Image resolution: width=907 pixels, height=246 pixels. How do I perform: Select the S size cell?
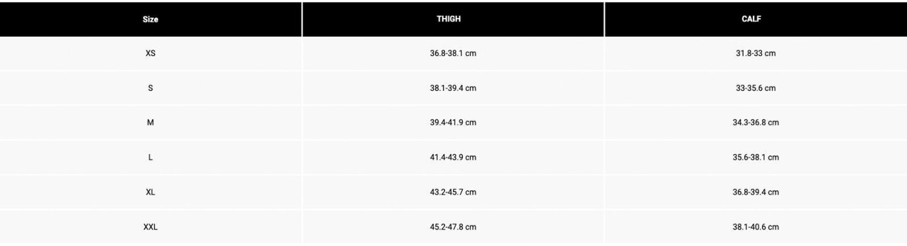[x=151, y=88]
